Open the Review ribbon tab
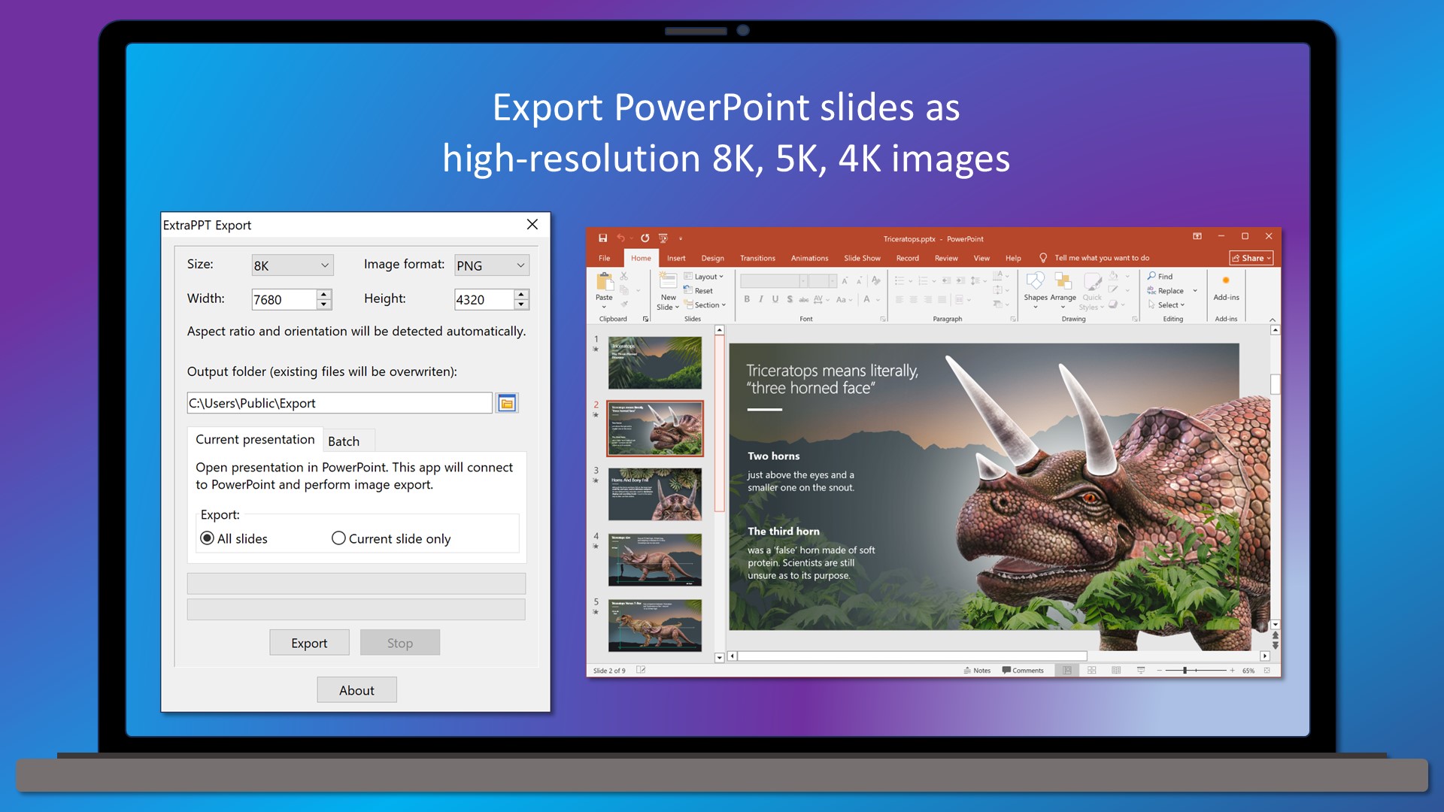Screen dimensions: 1444x812 coord(946,258)
